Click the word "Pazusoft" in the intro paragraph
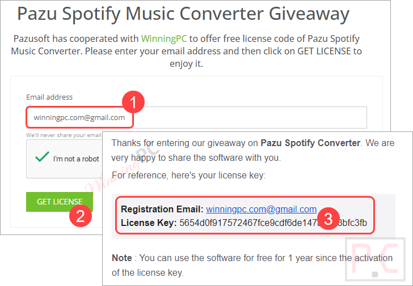The width and height of the screenshot is (413, 286). coord(32,39)
